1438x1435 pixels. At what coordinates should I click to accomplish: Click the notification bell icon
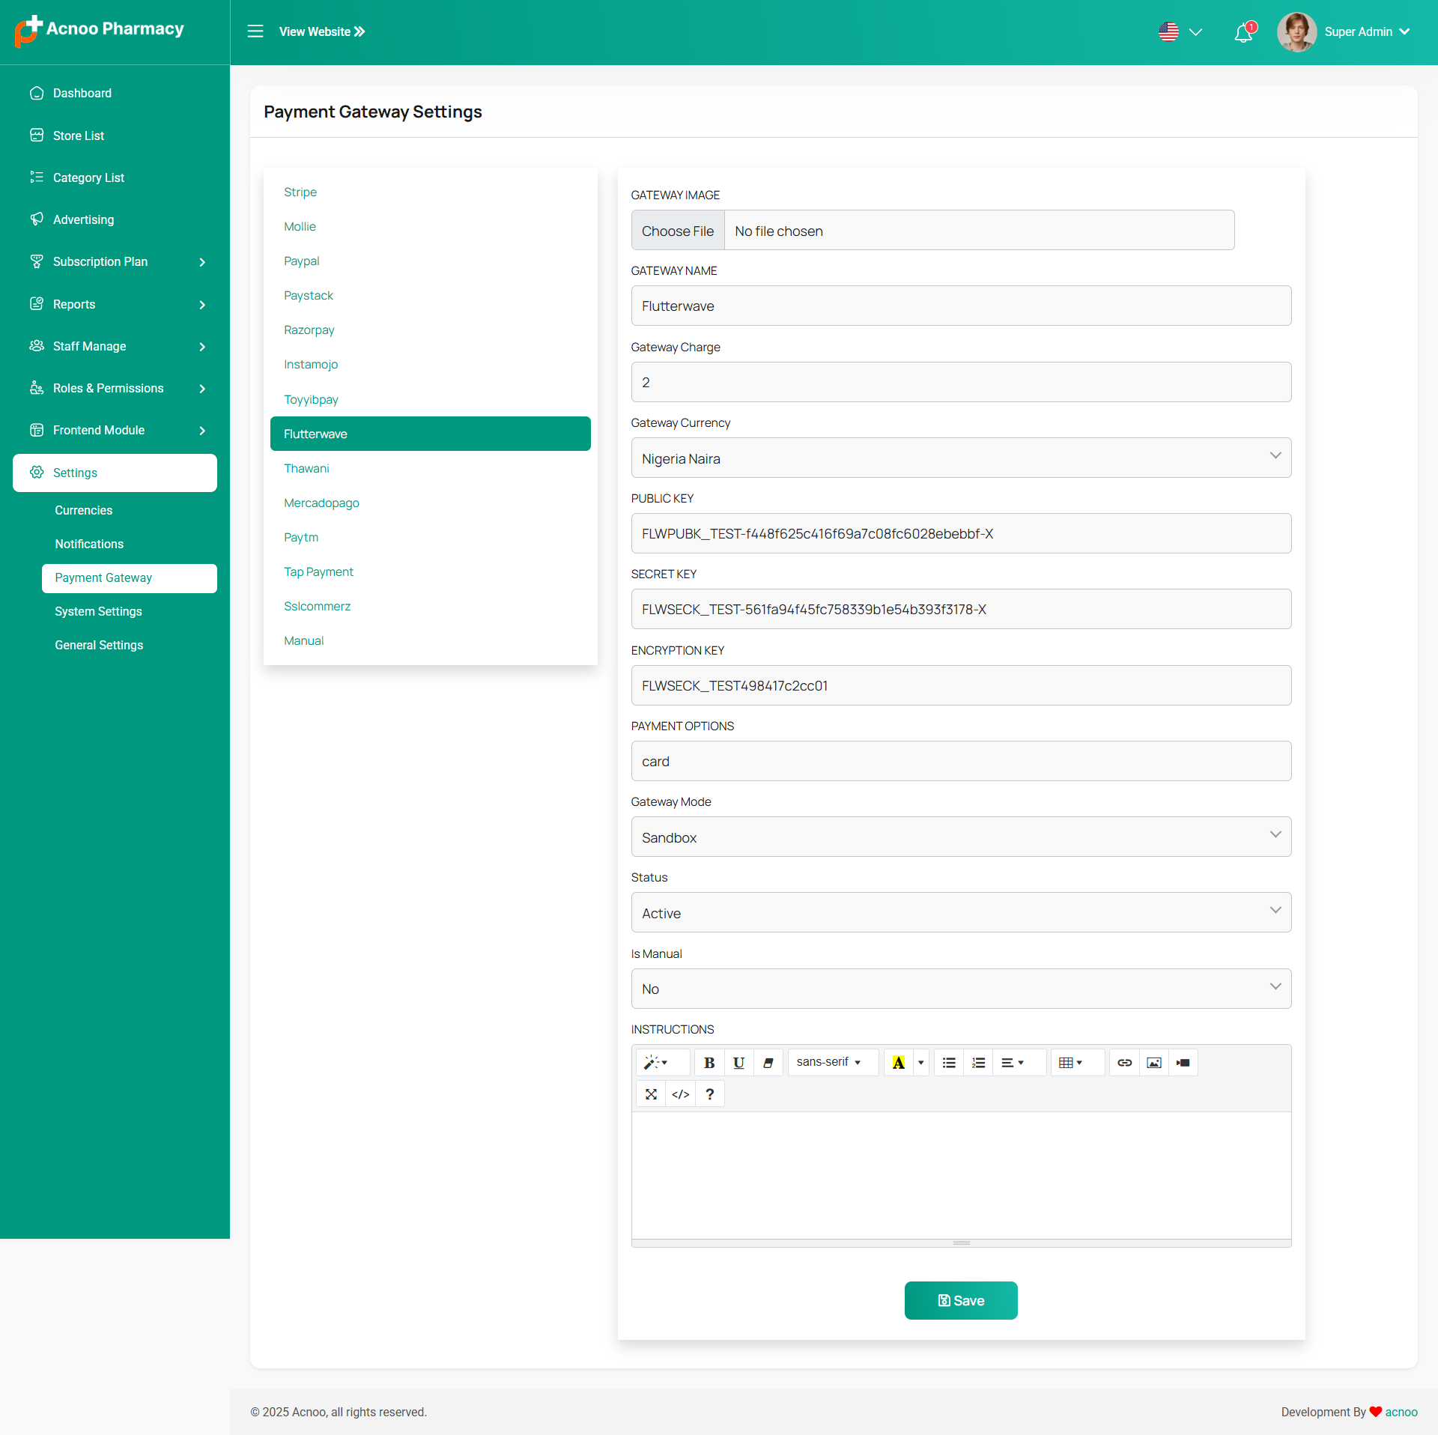click(x=1243, y=32)
